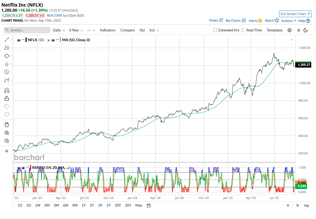316x219 pixels.
Task: Enable the Real-Time checkbox
Action: point(243,30)
